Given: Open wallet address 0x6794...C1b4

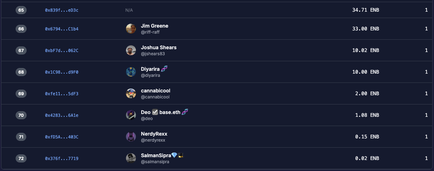Looking at the screenshot, I should point(62,29).
